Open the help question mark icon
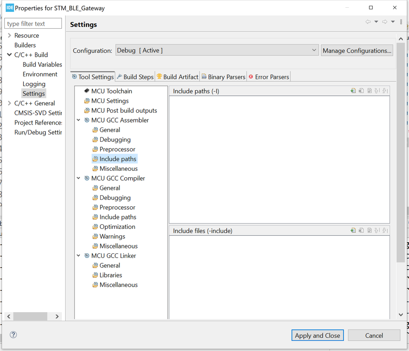 (x=13, y=335)
